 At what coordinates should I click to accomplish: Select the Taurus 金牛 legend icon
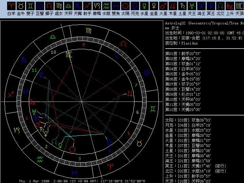[21, 6]
